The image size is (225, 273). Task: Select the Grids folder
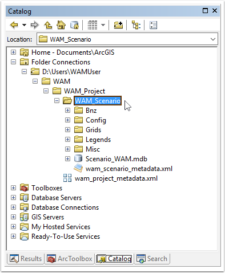pyautogui.click(x=93, y=130)
